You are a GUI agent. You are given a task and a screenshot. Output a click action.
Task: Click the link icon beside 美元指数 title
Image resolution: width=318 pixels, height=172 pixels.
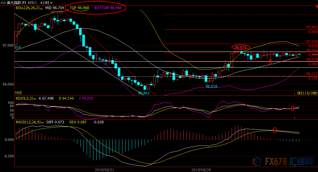coord(3,3)
